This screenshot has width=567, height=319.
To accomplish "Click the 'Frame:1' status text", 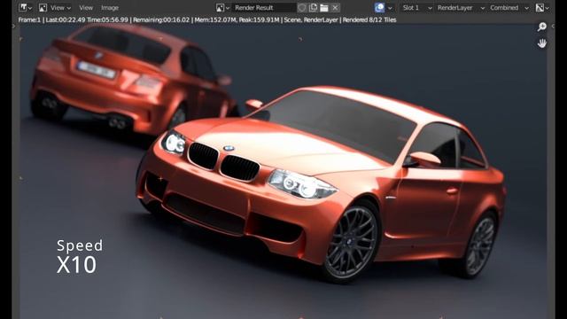I will [29, 19].
